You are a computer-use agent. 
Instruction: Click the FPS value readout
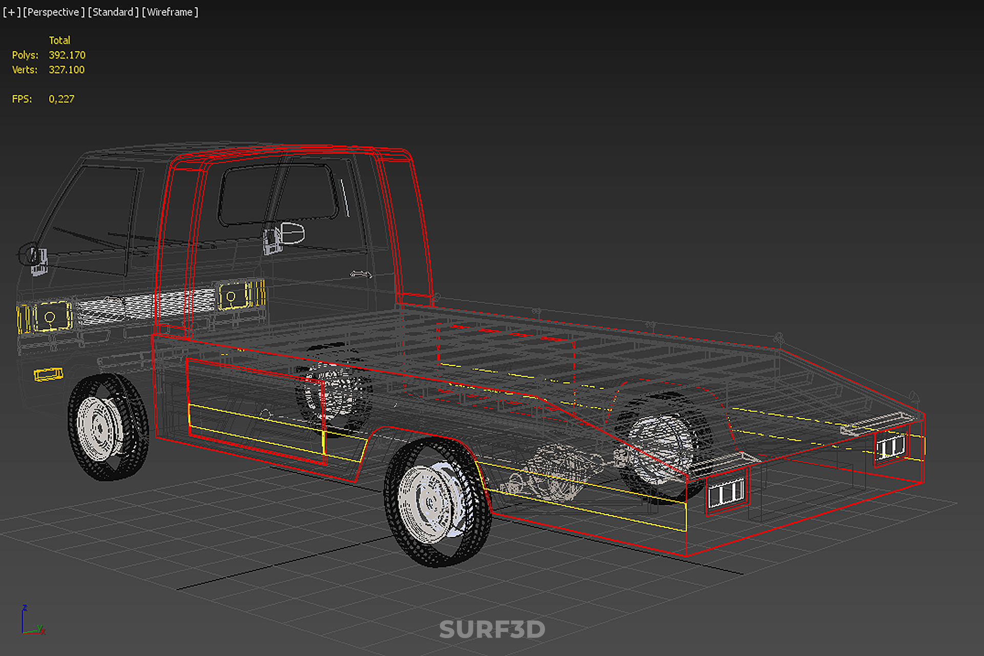click(x=61, y=99)
